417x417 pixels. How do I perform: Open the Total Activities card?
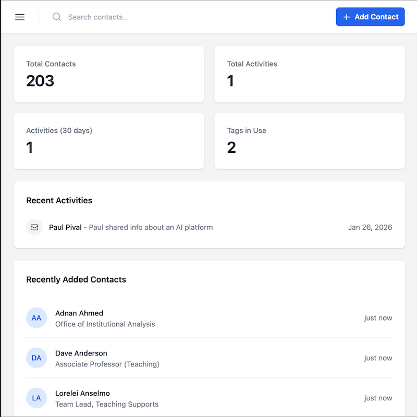pos(309,74)
